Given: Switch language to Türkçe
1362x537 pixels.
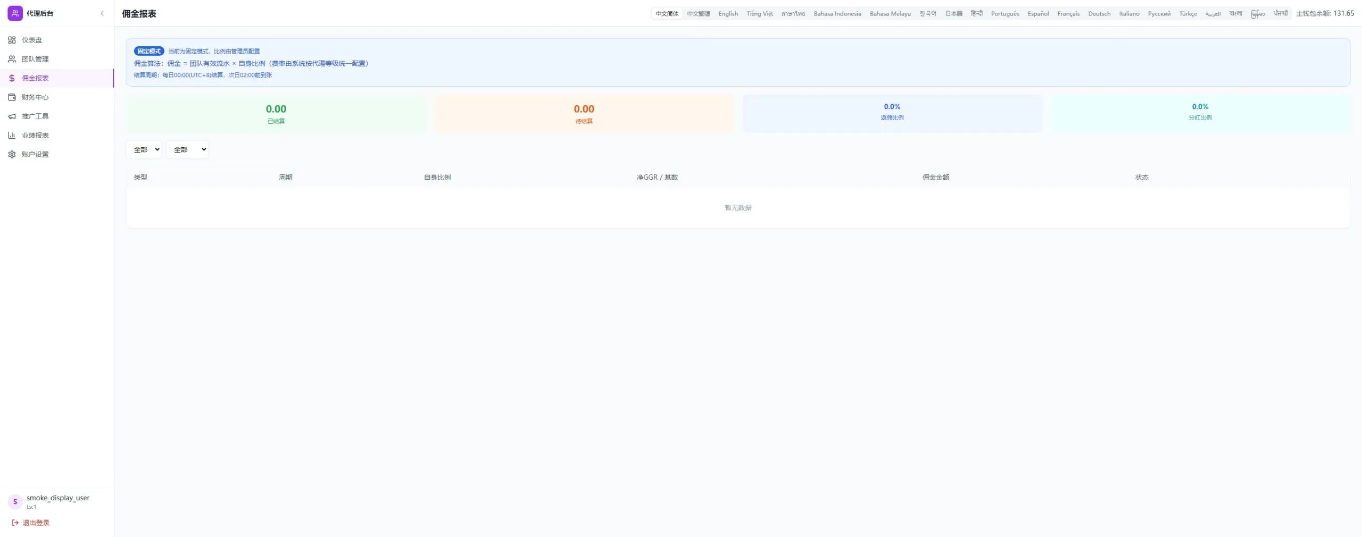Looking at the screenshot, I should point(1187,14).
